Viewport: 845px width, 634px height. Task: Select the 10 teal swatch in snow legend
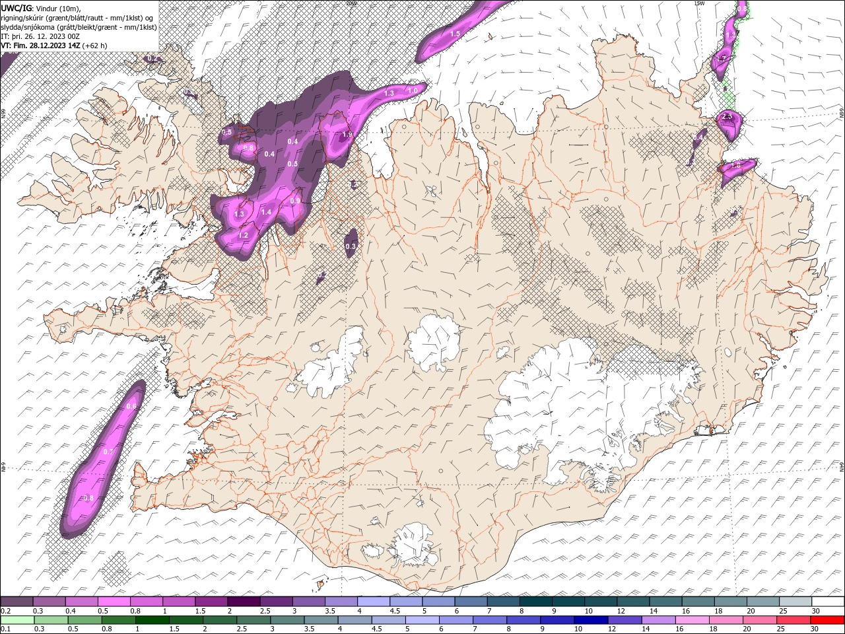pyautogui.click(x=600, y=602)
